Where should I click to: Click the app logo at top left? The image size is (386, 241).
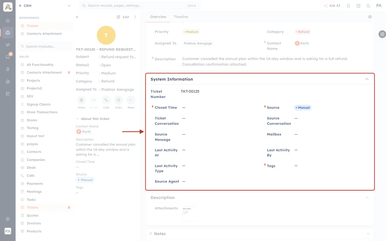8,7
